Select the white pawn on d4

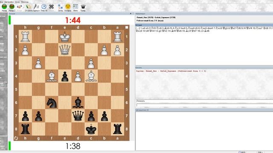coord(78,76)
